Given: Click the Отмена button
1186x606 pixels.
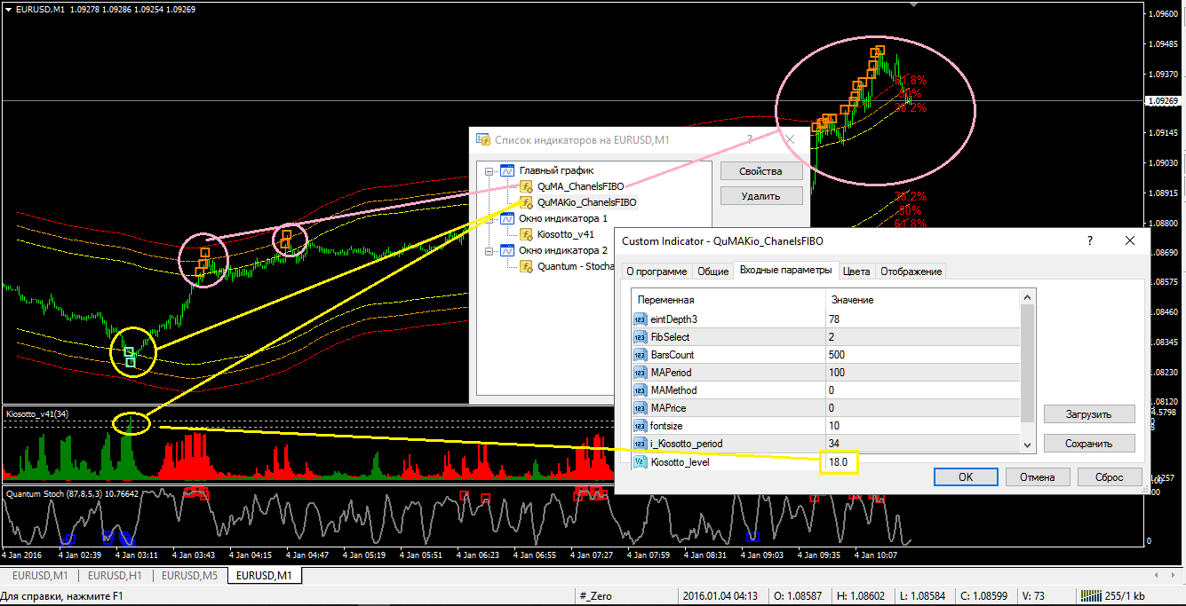Looking at the screenshot, I should coord(1037,476).
